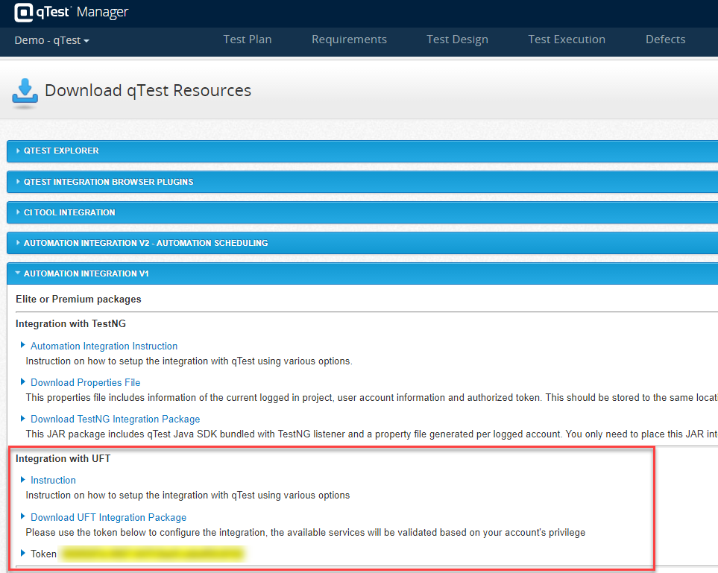The image size is (718, 573).
Task: Click Download UFT Integration Package link
Action: click(x=108, y=517)
